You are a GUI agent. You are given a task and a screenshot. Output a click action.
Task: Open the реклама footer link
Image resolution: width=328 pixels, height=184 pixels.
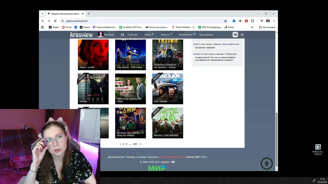click(x=153, y=157)
